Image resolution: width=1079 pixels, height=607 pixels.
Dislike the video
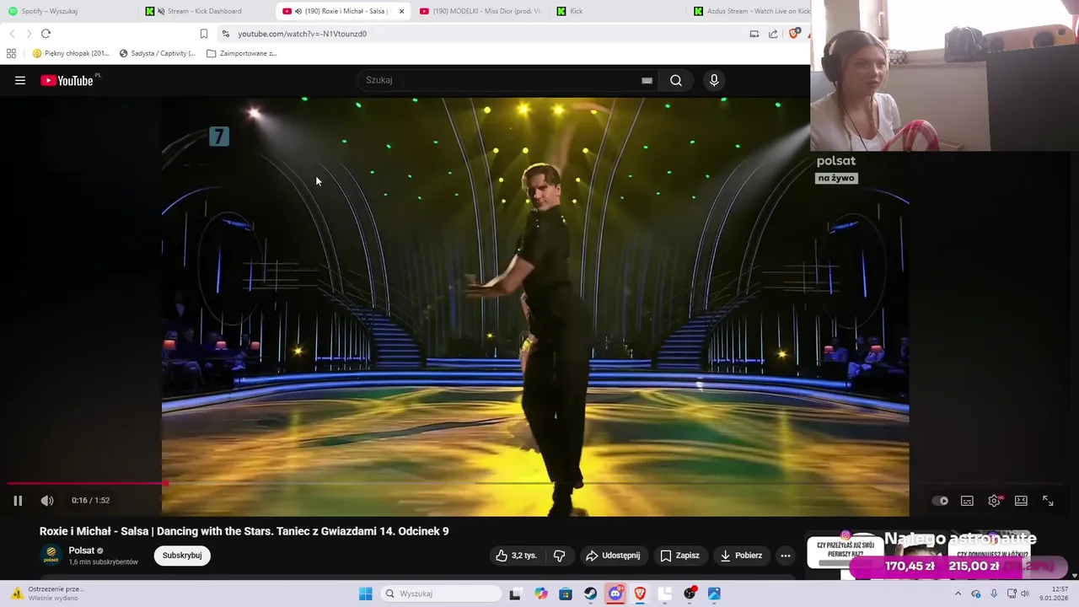point(559,556)
